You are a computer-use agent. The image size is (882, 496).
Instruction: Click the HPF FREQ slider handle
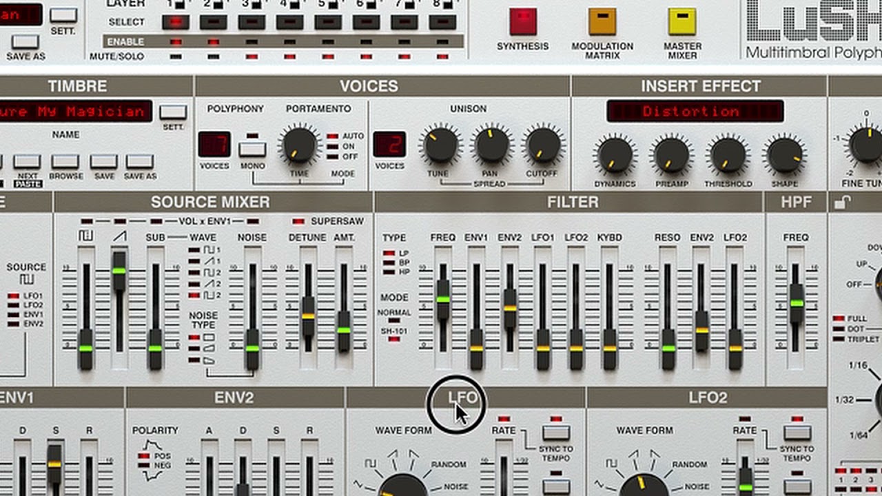coord(797,303)
